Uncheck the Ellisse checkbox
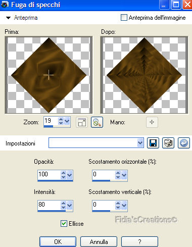The height and width of the screenshot is (247, 192). [64, 224]
